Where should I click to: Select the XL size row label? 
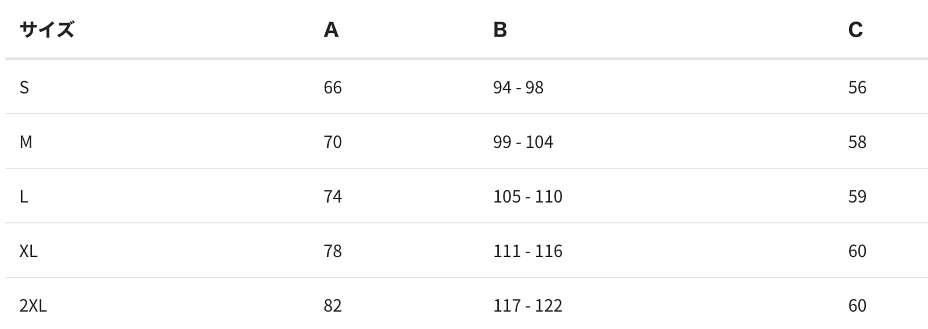(x=28, y=251)
